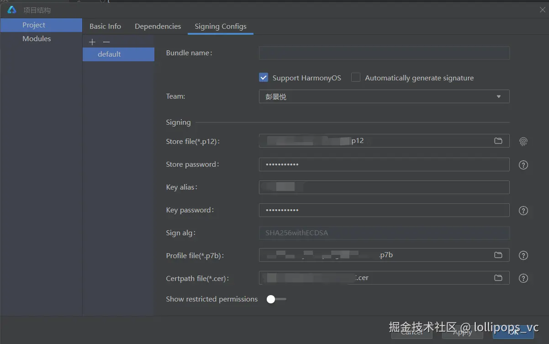Browse for Certpath file folder icon
The width and height of the screenshot is (549, 344).
click(x=498, y=278)
